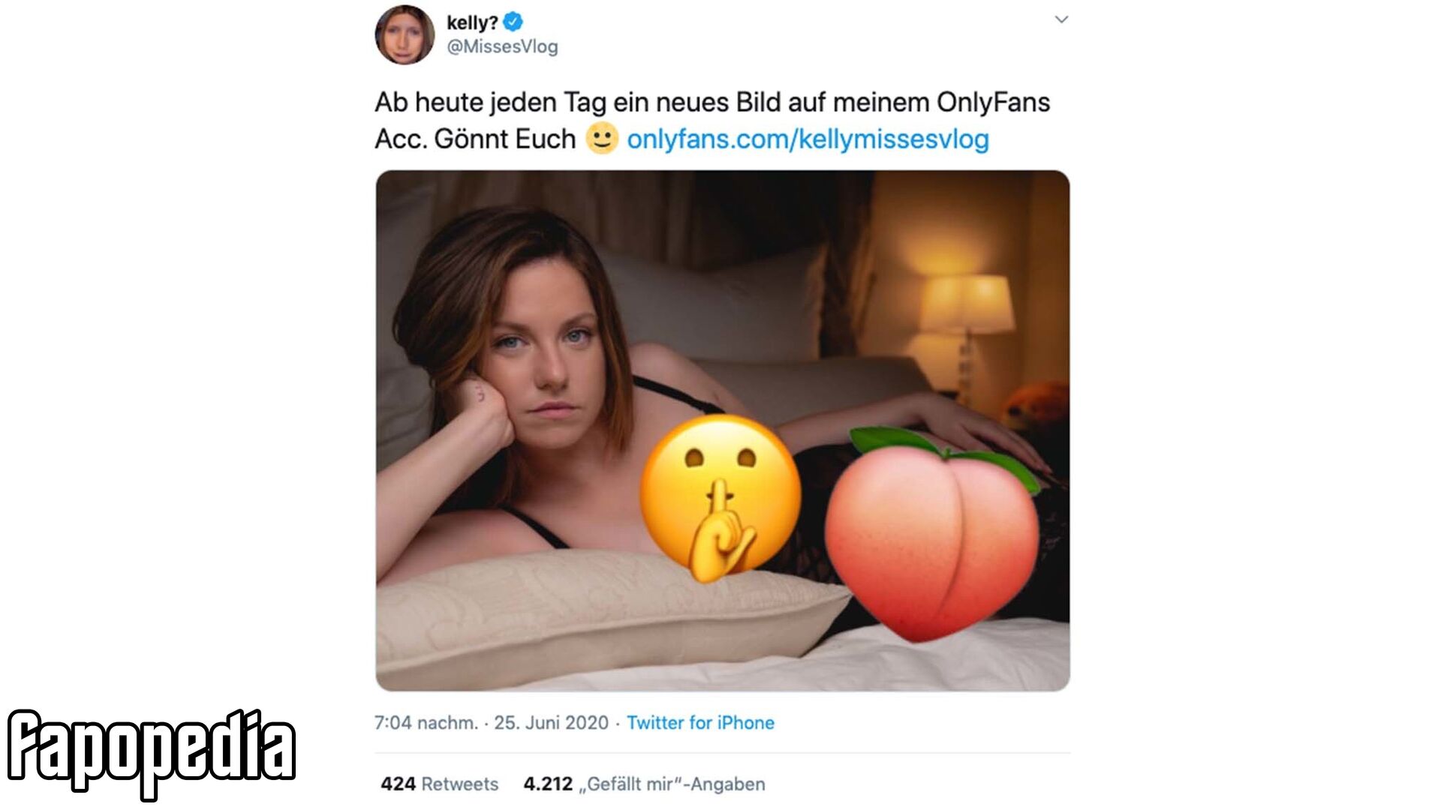Open the kelly? display name
Viewport: 1441px width, 810px height.
tap(472, 23)
